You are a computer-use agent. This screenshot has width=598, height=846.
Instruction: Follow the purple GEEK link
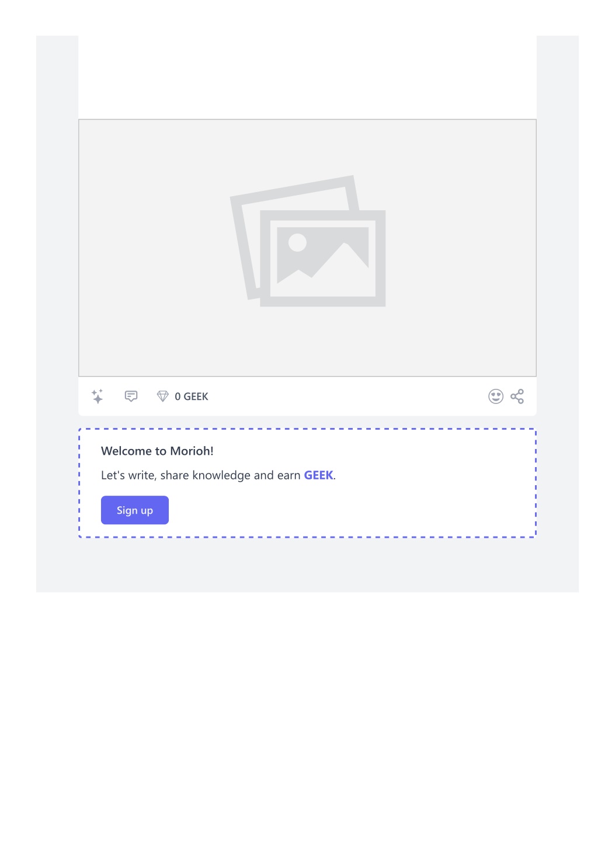(x=318, y=475)
